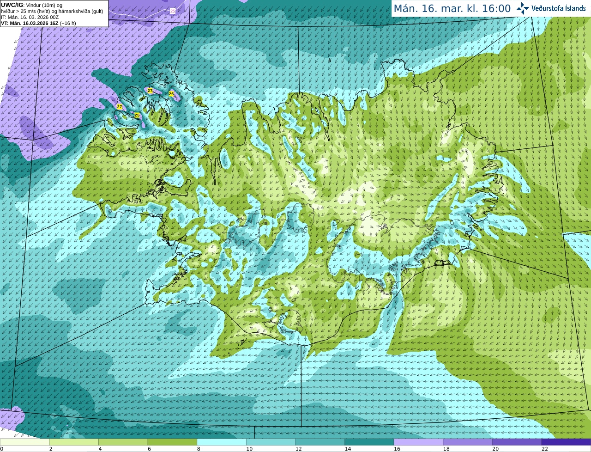591x452 pixels.
Task: Click the white 25 contour label
Action: point(172,11)
